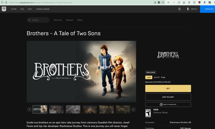The height and width of the screenshot is (129, 215).
Task: Switch to the Browse tab
Action: (70, 20)
